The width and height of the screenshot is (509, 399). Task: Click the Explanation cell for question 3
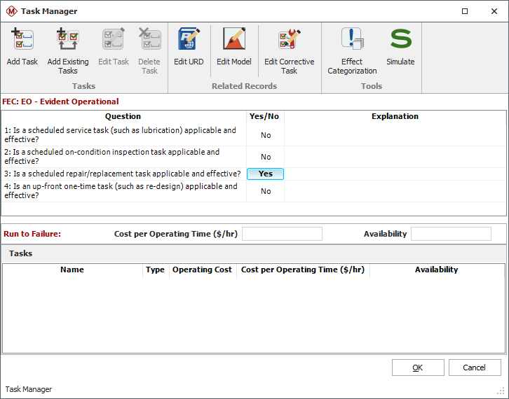394,174
